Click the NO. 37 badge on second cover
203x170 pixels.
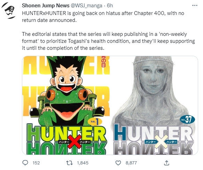(187, 119)
